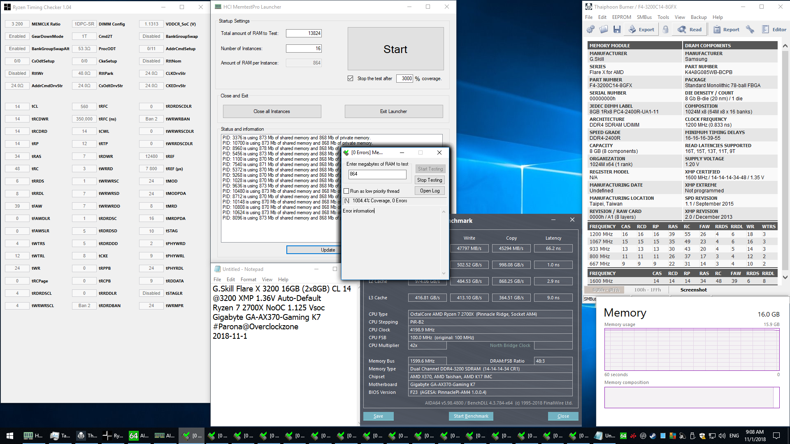Click the Exit Launcher button
Image resolution: width=790 pixels, height=444 pixels.
click(x=393, y=111)
